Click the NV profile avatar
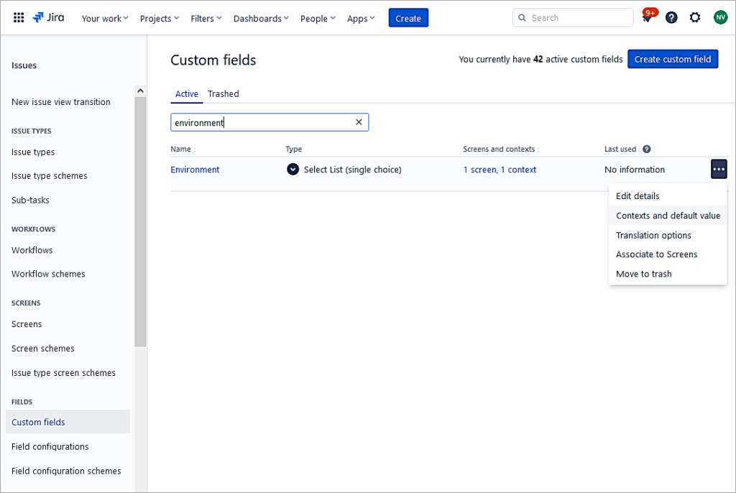 coord(720,17)
